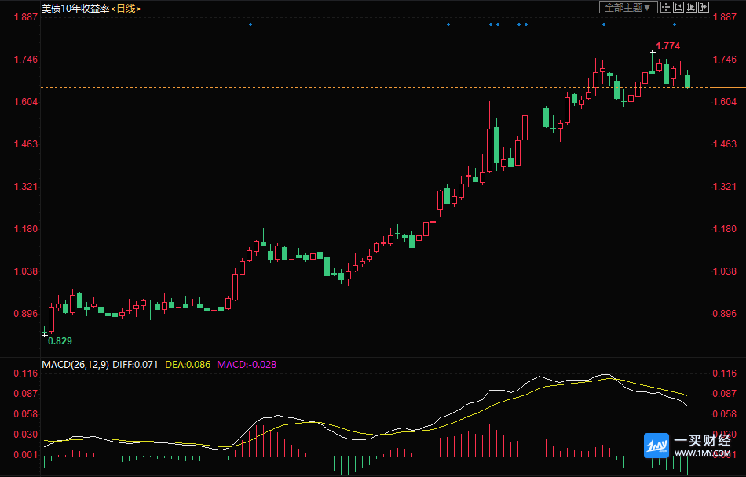Screen dimensions: 746x477
Task: Click the DIFF:0.071 value
Action: [135, 365]
